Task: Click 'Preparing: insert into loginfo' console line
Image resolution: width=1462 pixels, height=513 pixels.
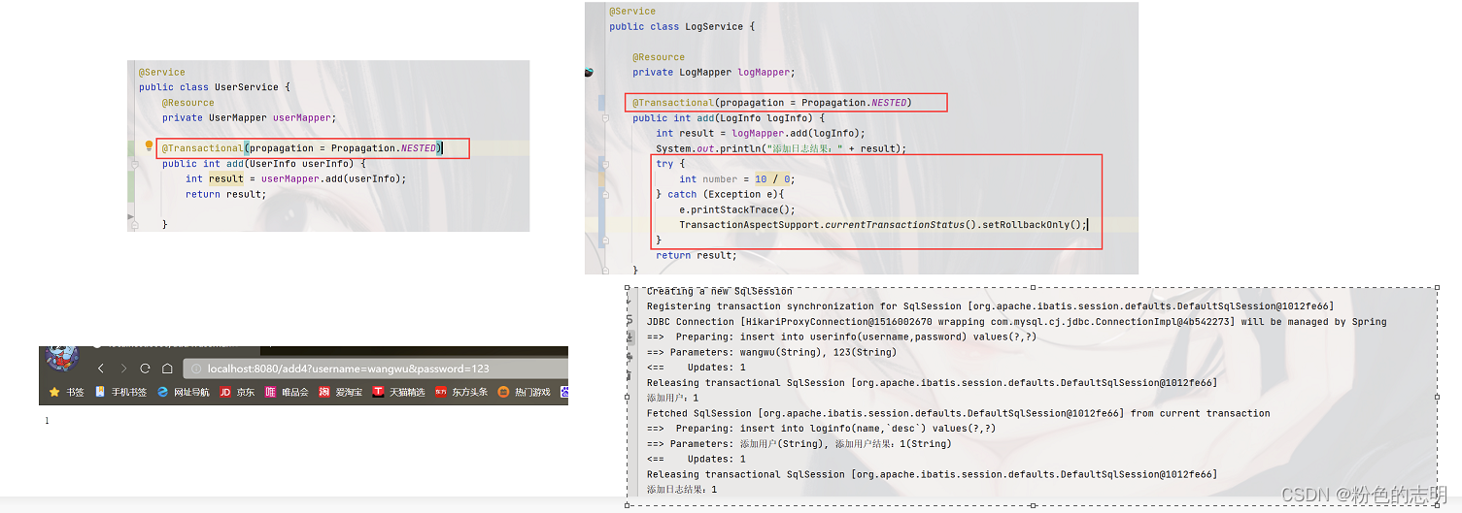Action: coord(821,429)
